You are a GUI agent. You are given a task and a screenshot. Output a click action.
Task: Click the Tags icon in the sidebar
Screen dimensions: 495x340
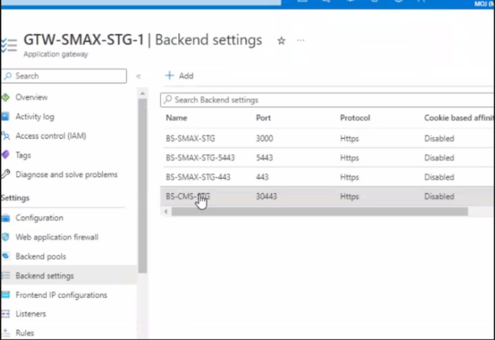click(6, 155)
